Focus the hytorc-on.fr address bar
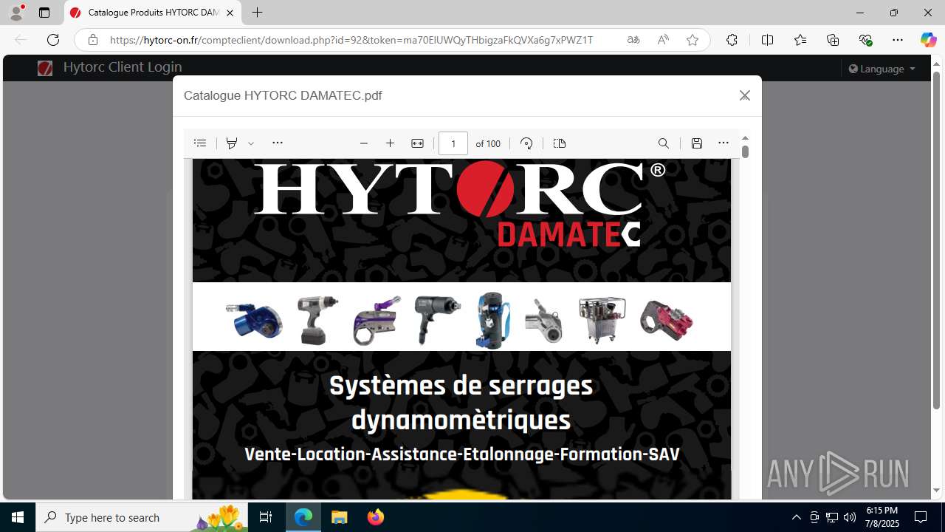Screen dimensions: 945x532 (x=351, y=40)
